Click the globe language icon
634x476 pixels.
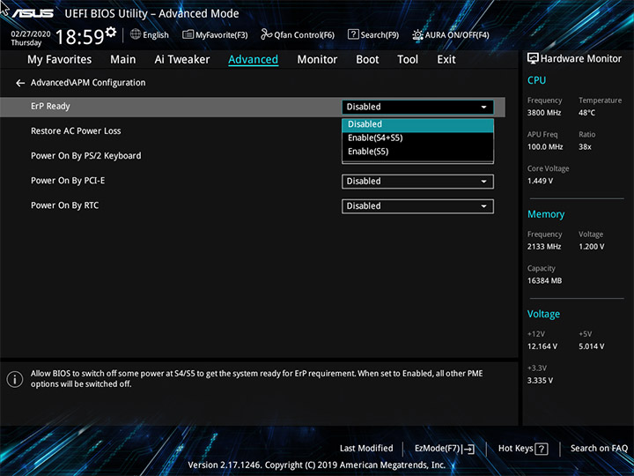coord(136,34)
